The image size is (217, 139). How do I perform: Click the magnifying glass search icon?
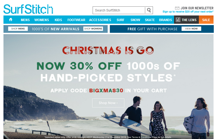click(149, 10)
